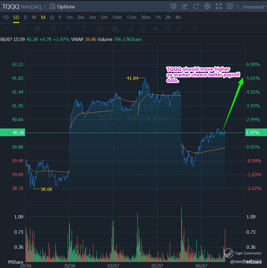
Task: Switch to the Y yearly chart tab
Action: pyautogui.click(x=60, y=17)
